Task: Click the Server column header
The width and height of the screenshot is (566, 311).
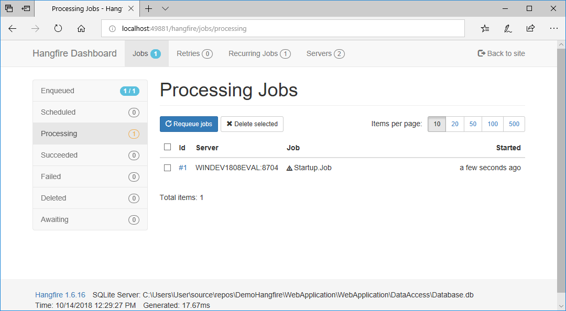Action: 207,148
